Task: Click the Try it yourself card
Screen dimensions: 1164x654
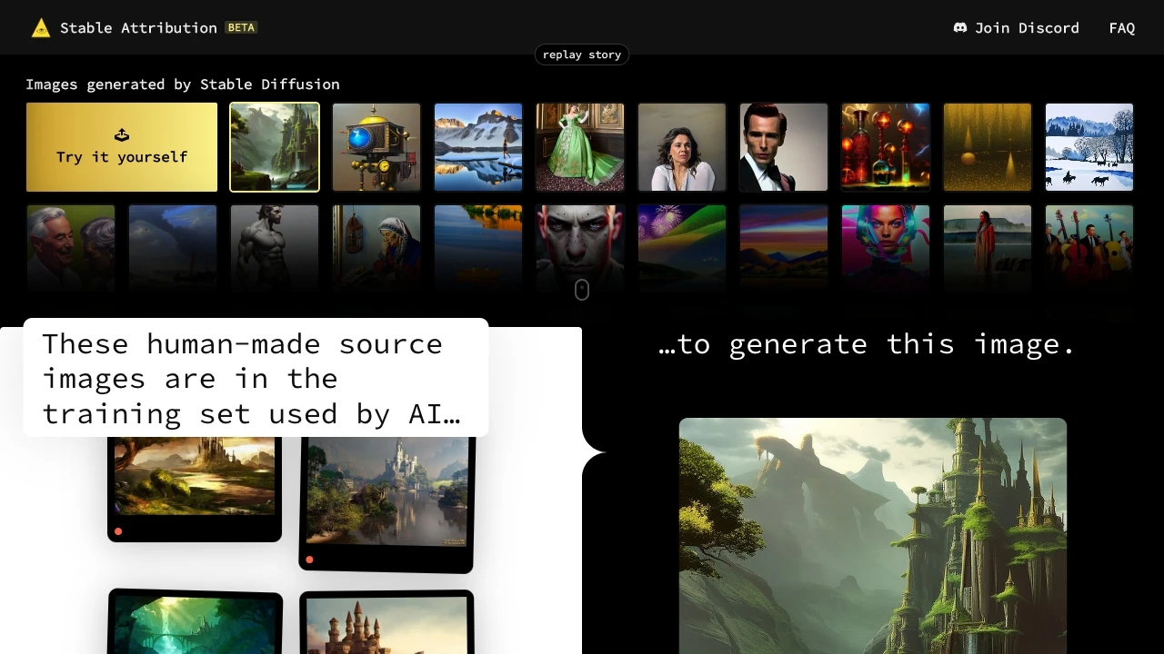Action: 121,146
